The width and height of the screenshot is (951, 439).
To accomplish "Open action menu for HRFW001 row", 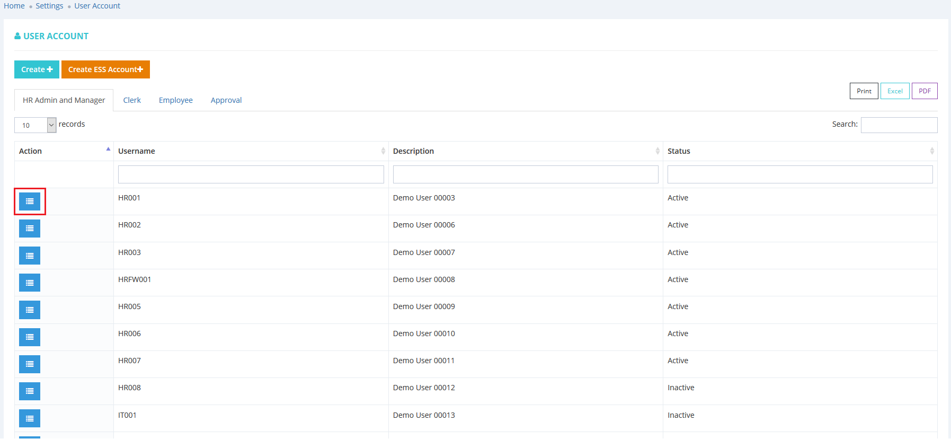I will [x=30, y=283].
